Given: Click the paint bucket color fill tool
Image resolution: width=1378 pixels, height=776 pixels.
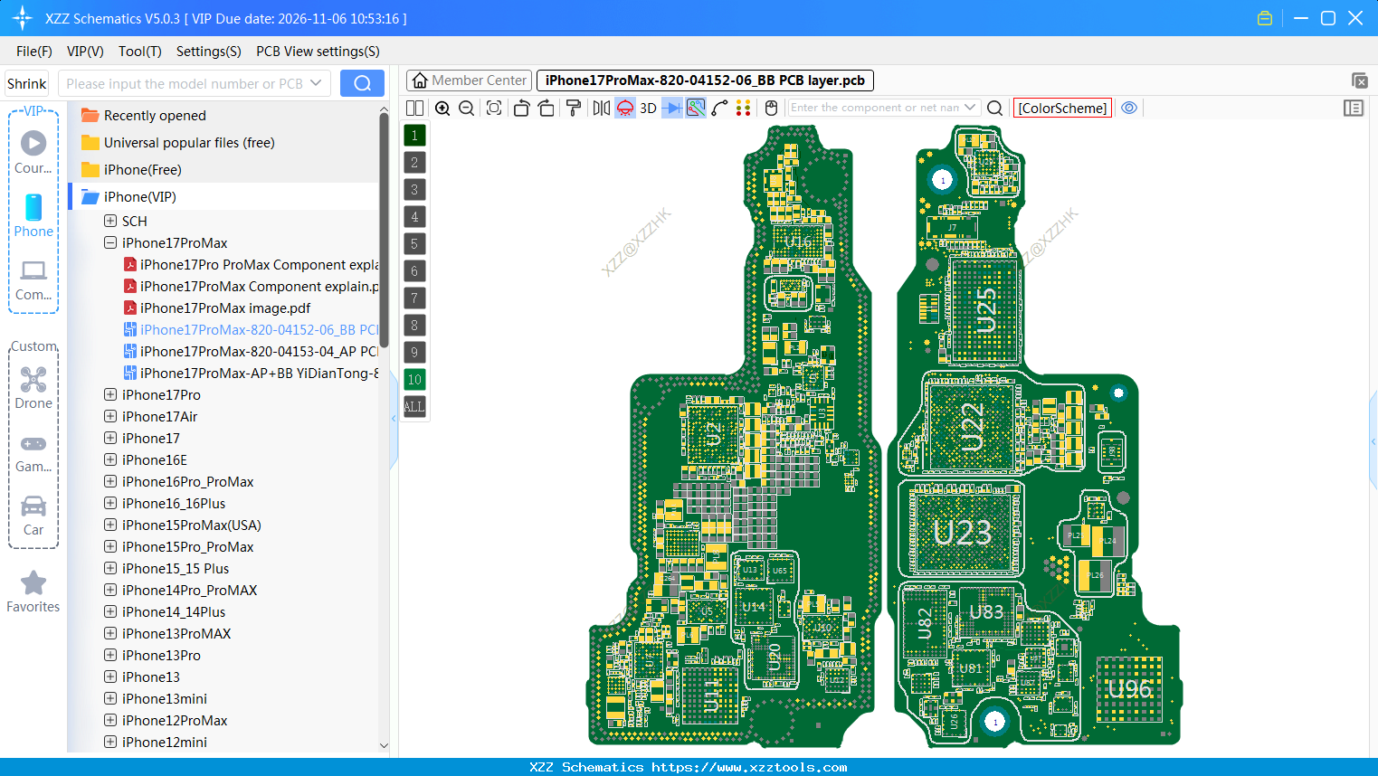Looking at the screenshot, I should tap(574, 108).
